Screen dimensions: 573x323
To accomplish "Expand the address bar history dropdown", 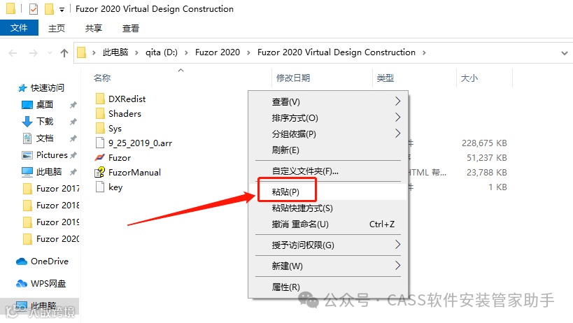I will pos(564,53).
